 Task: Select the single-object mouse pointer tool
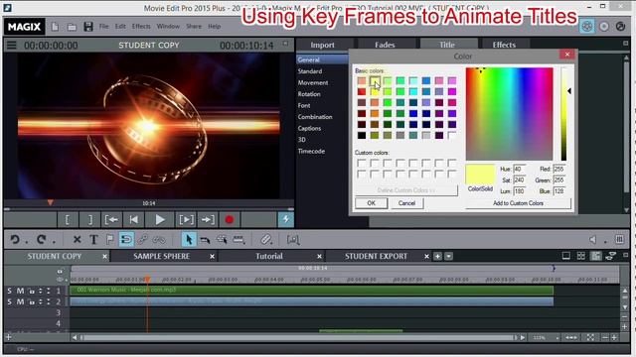[x=189, y=240]
